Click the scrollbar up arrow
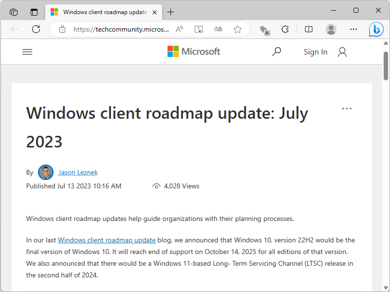This screenshot has height=292, width=390. pos(386,43)
